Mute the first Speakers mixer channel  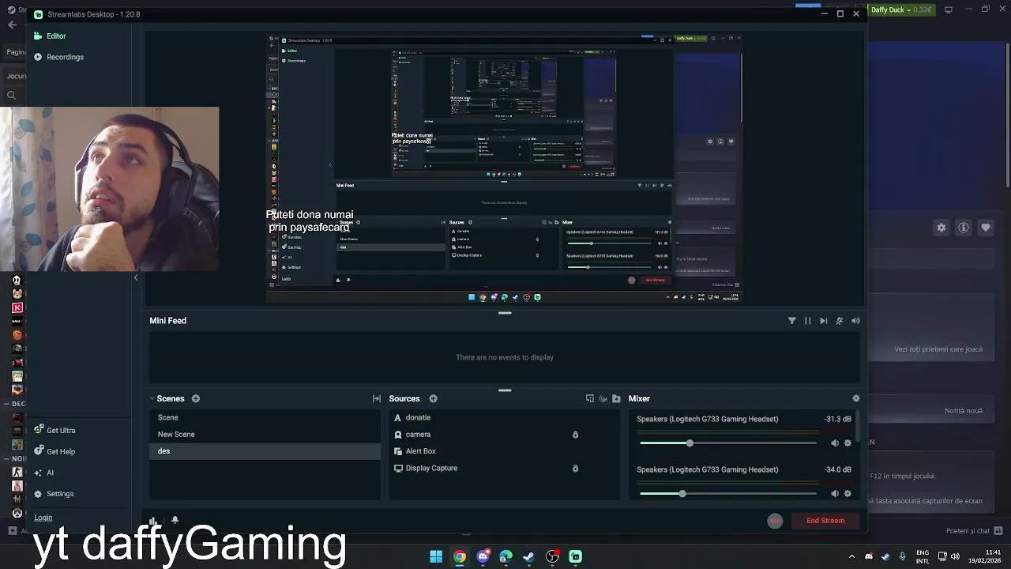pos(834,443)
